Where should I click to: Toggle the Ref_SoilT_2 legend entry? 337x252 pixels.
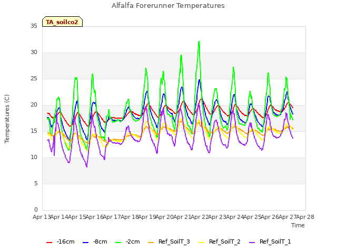(220, 241)
